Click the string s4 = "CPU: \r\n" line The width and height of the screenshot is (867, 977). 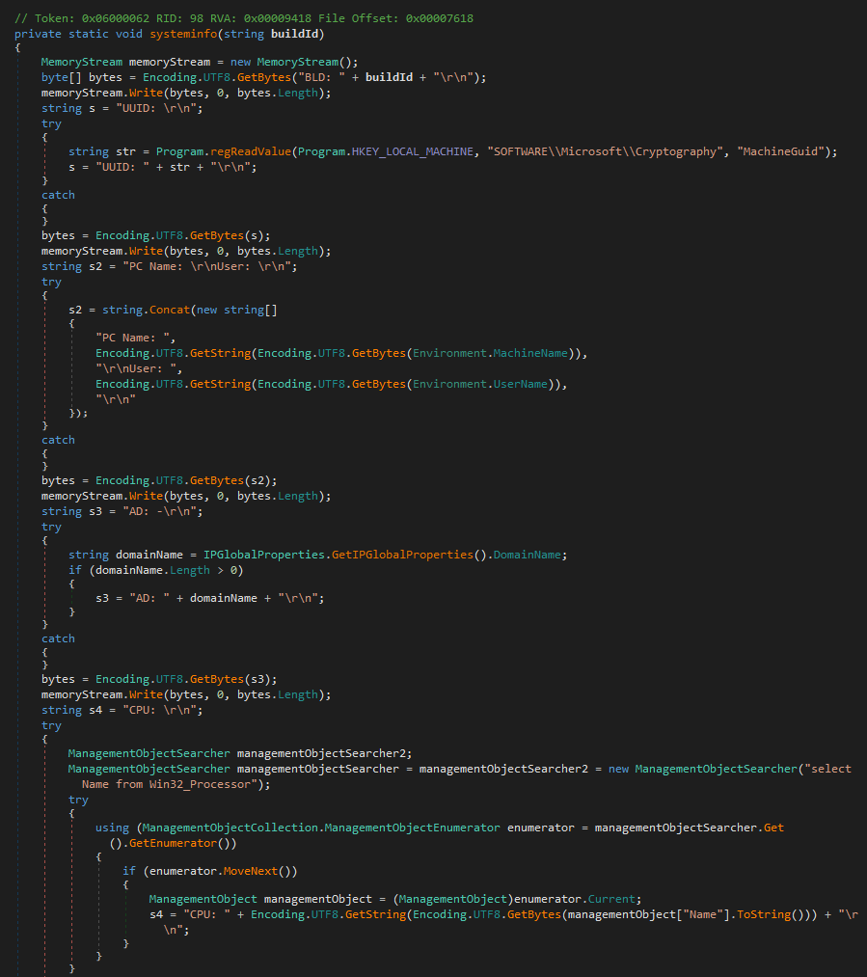pyautogui.click(x=122, y=710)
